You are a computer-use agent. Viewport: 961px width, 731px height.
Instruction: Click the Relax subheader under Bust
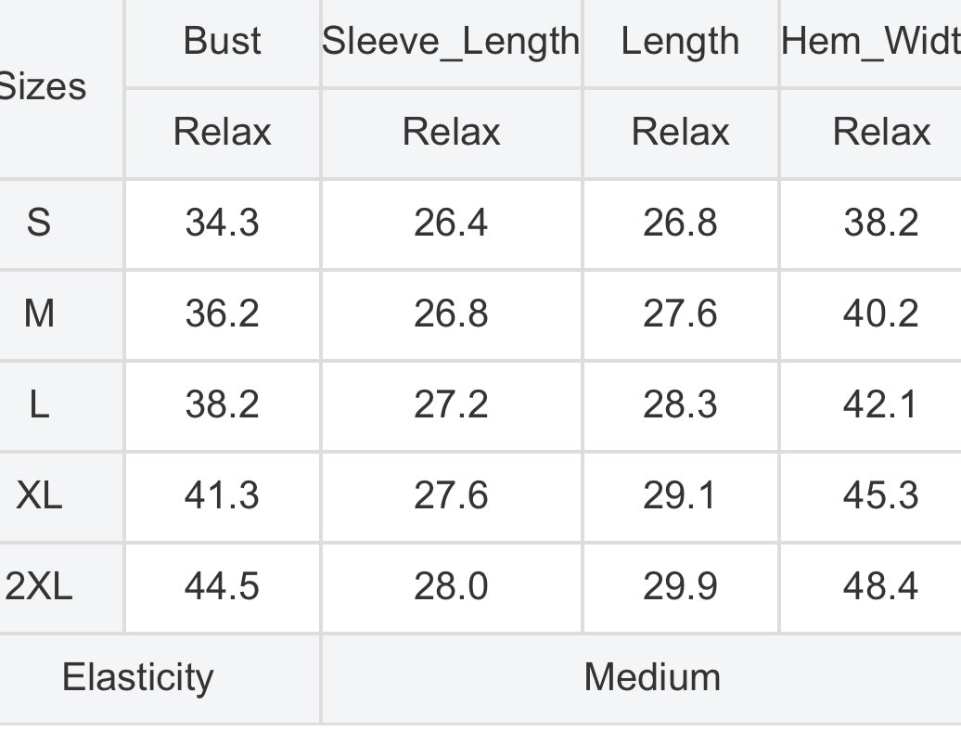coord(222,131)
